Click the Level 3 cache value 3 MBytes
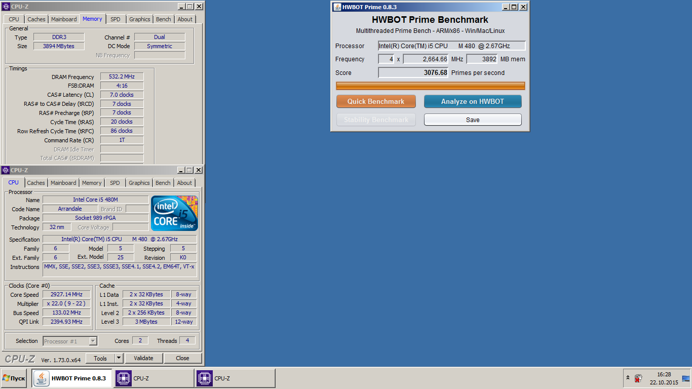The width and height of the screenshot is (692, 389). (146, 322)
